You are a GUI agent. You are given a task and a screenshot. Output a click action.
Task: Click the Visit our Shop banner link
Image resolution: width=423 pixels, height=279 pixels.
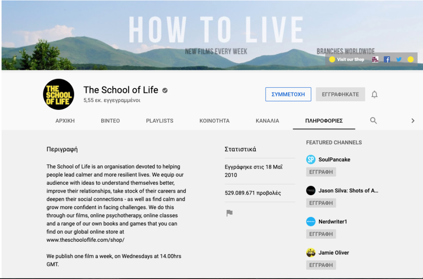click(347, 60)
